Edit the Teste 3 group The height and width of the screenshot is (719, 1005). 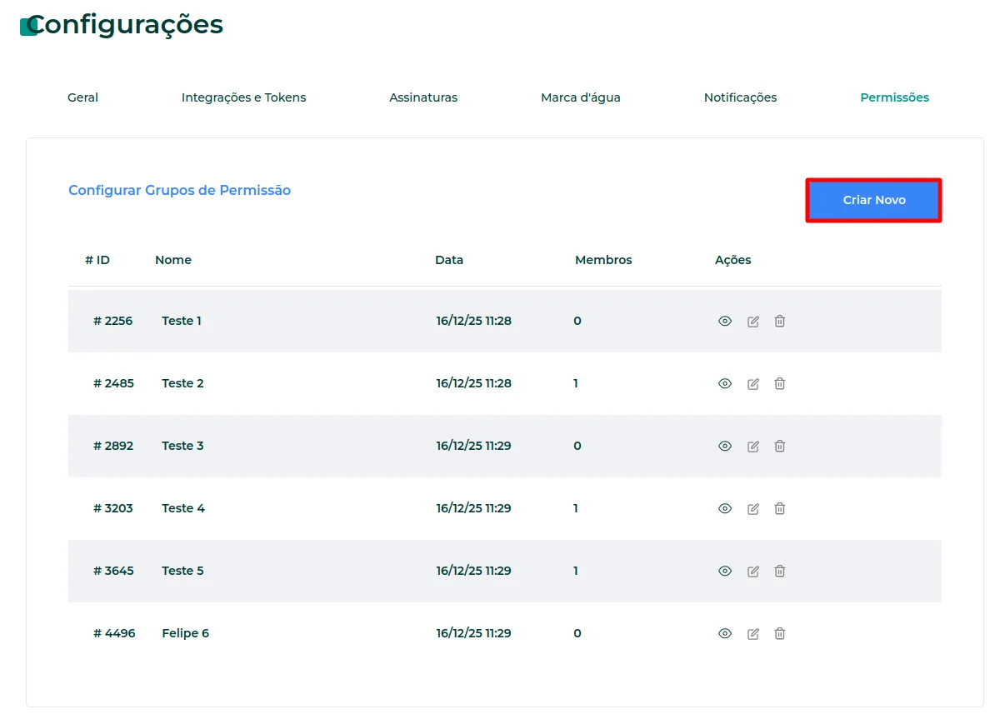[x=753, y=446]
